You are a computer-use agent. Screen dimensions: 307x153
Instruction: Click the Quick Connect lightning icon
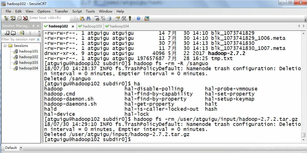(x=13, y=18)
